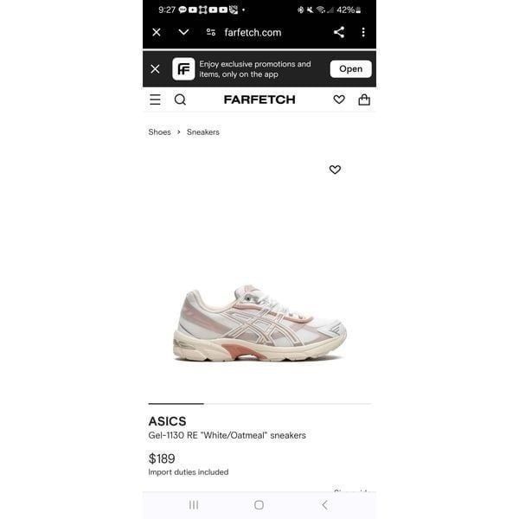Tap the Android recent apps button

194,505
